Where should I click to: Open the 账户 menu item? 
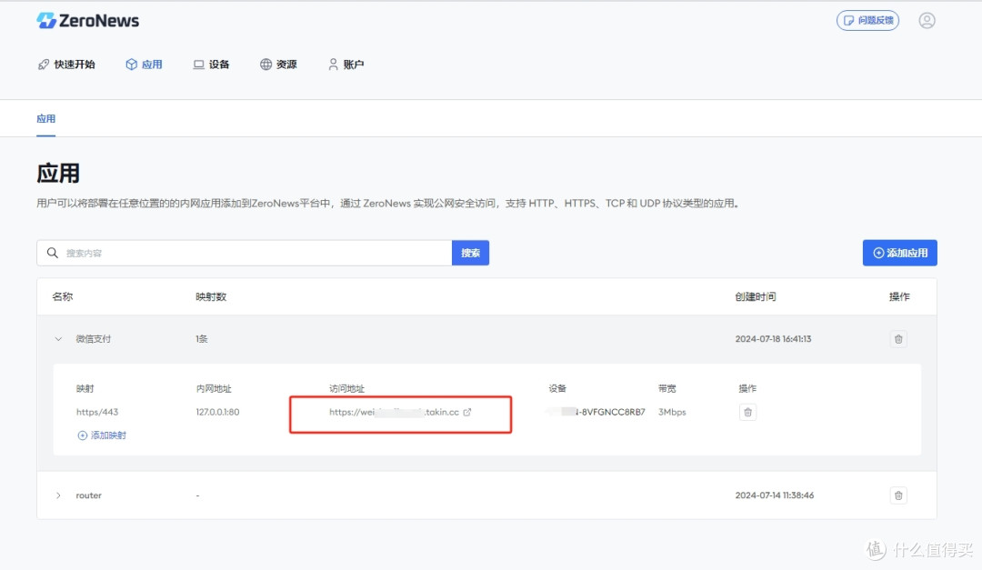pos(346,65)
